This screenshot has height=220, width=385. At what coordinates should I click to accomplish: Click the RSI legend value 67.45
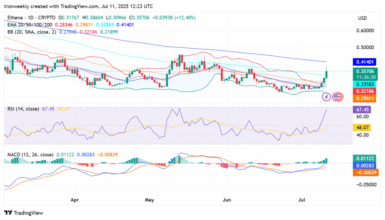49,109
